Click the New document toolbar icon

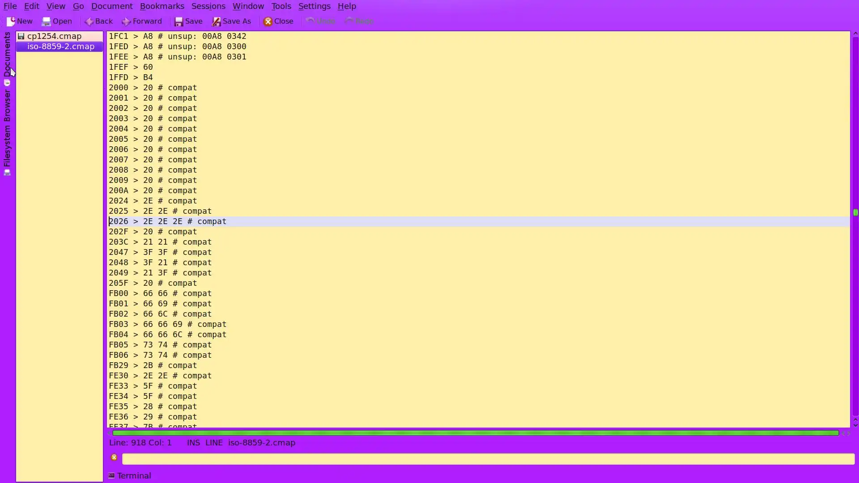pos(11,21)
